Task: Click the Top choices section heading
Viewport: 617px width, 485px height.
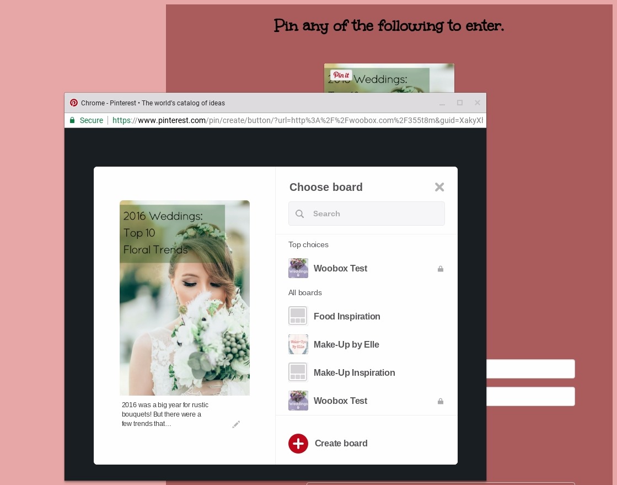Action: [309, 245]
